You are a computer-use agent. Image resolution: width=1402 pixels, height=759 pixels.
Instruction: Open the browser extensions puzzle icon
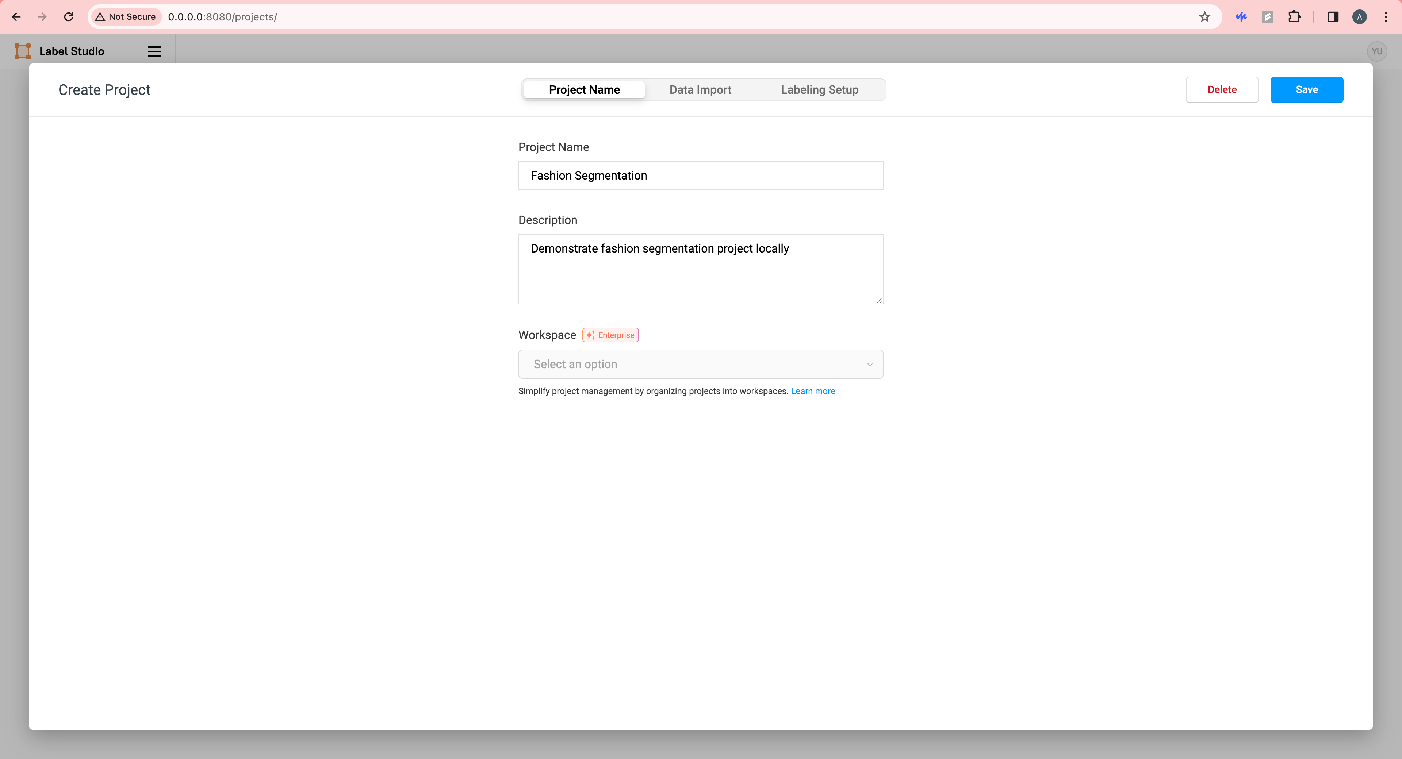pyautogui.click(x=1294, y=17)
